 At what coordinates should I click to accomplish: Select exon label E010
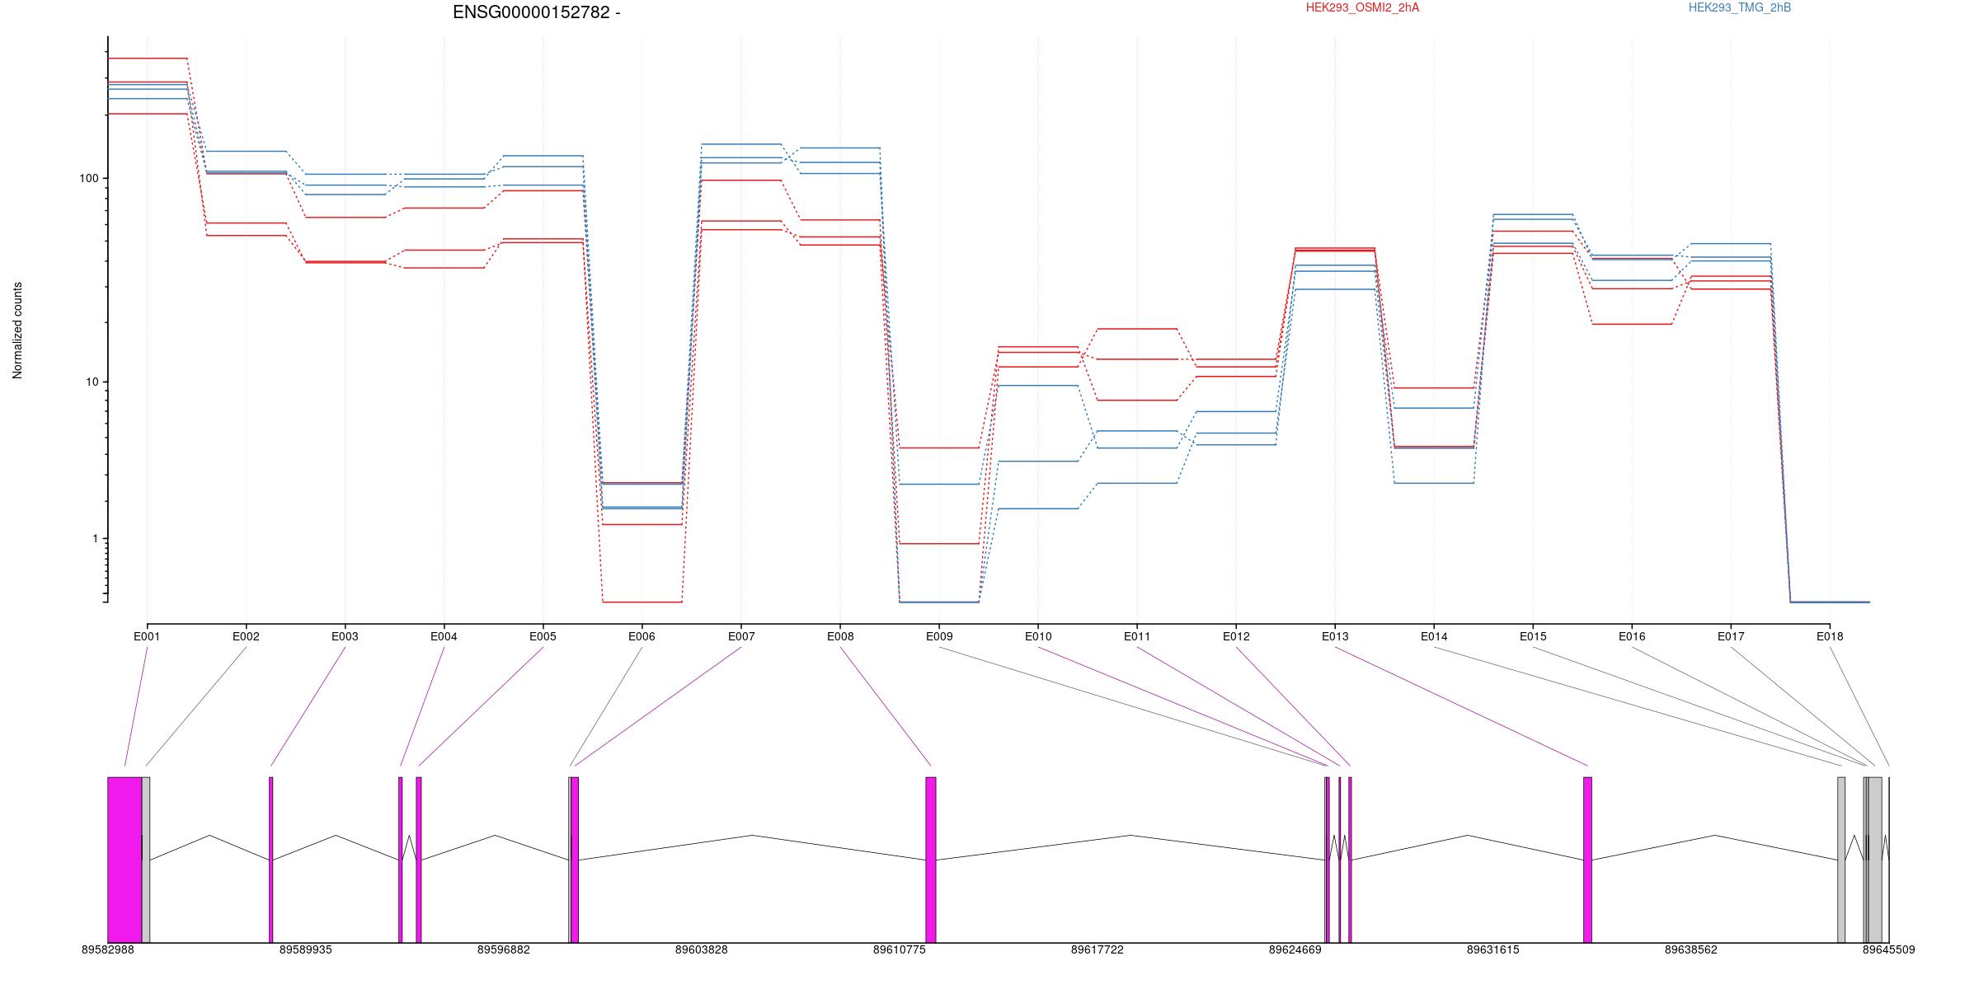coord(1038,636)
